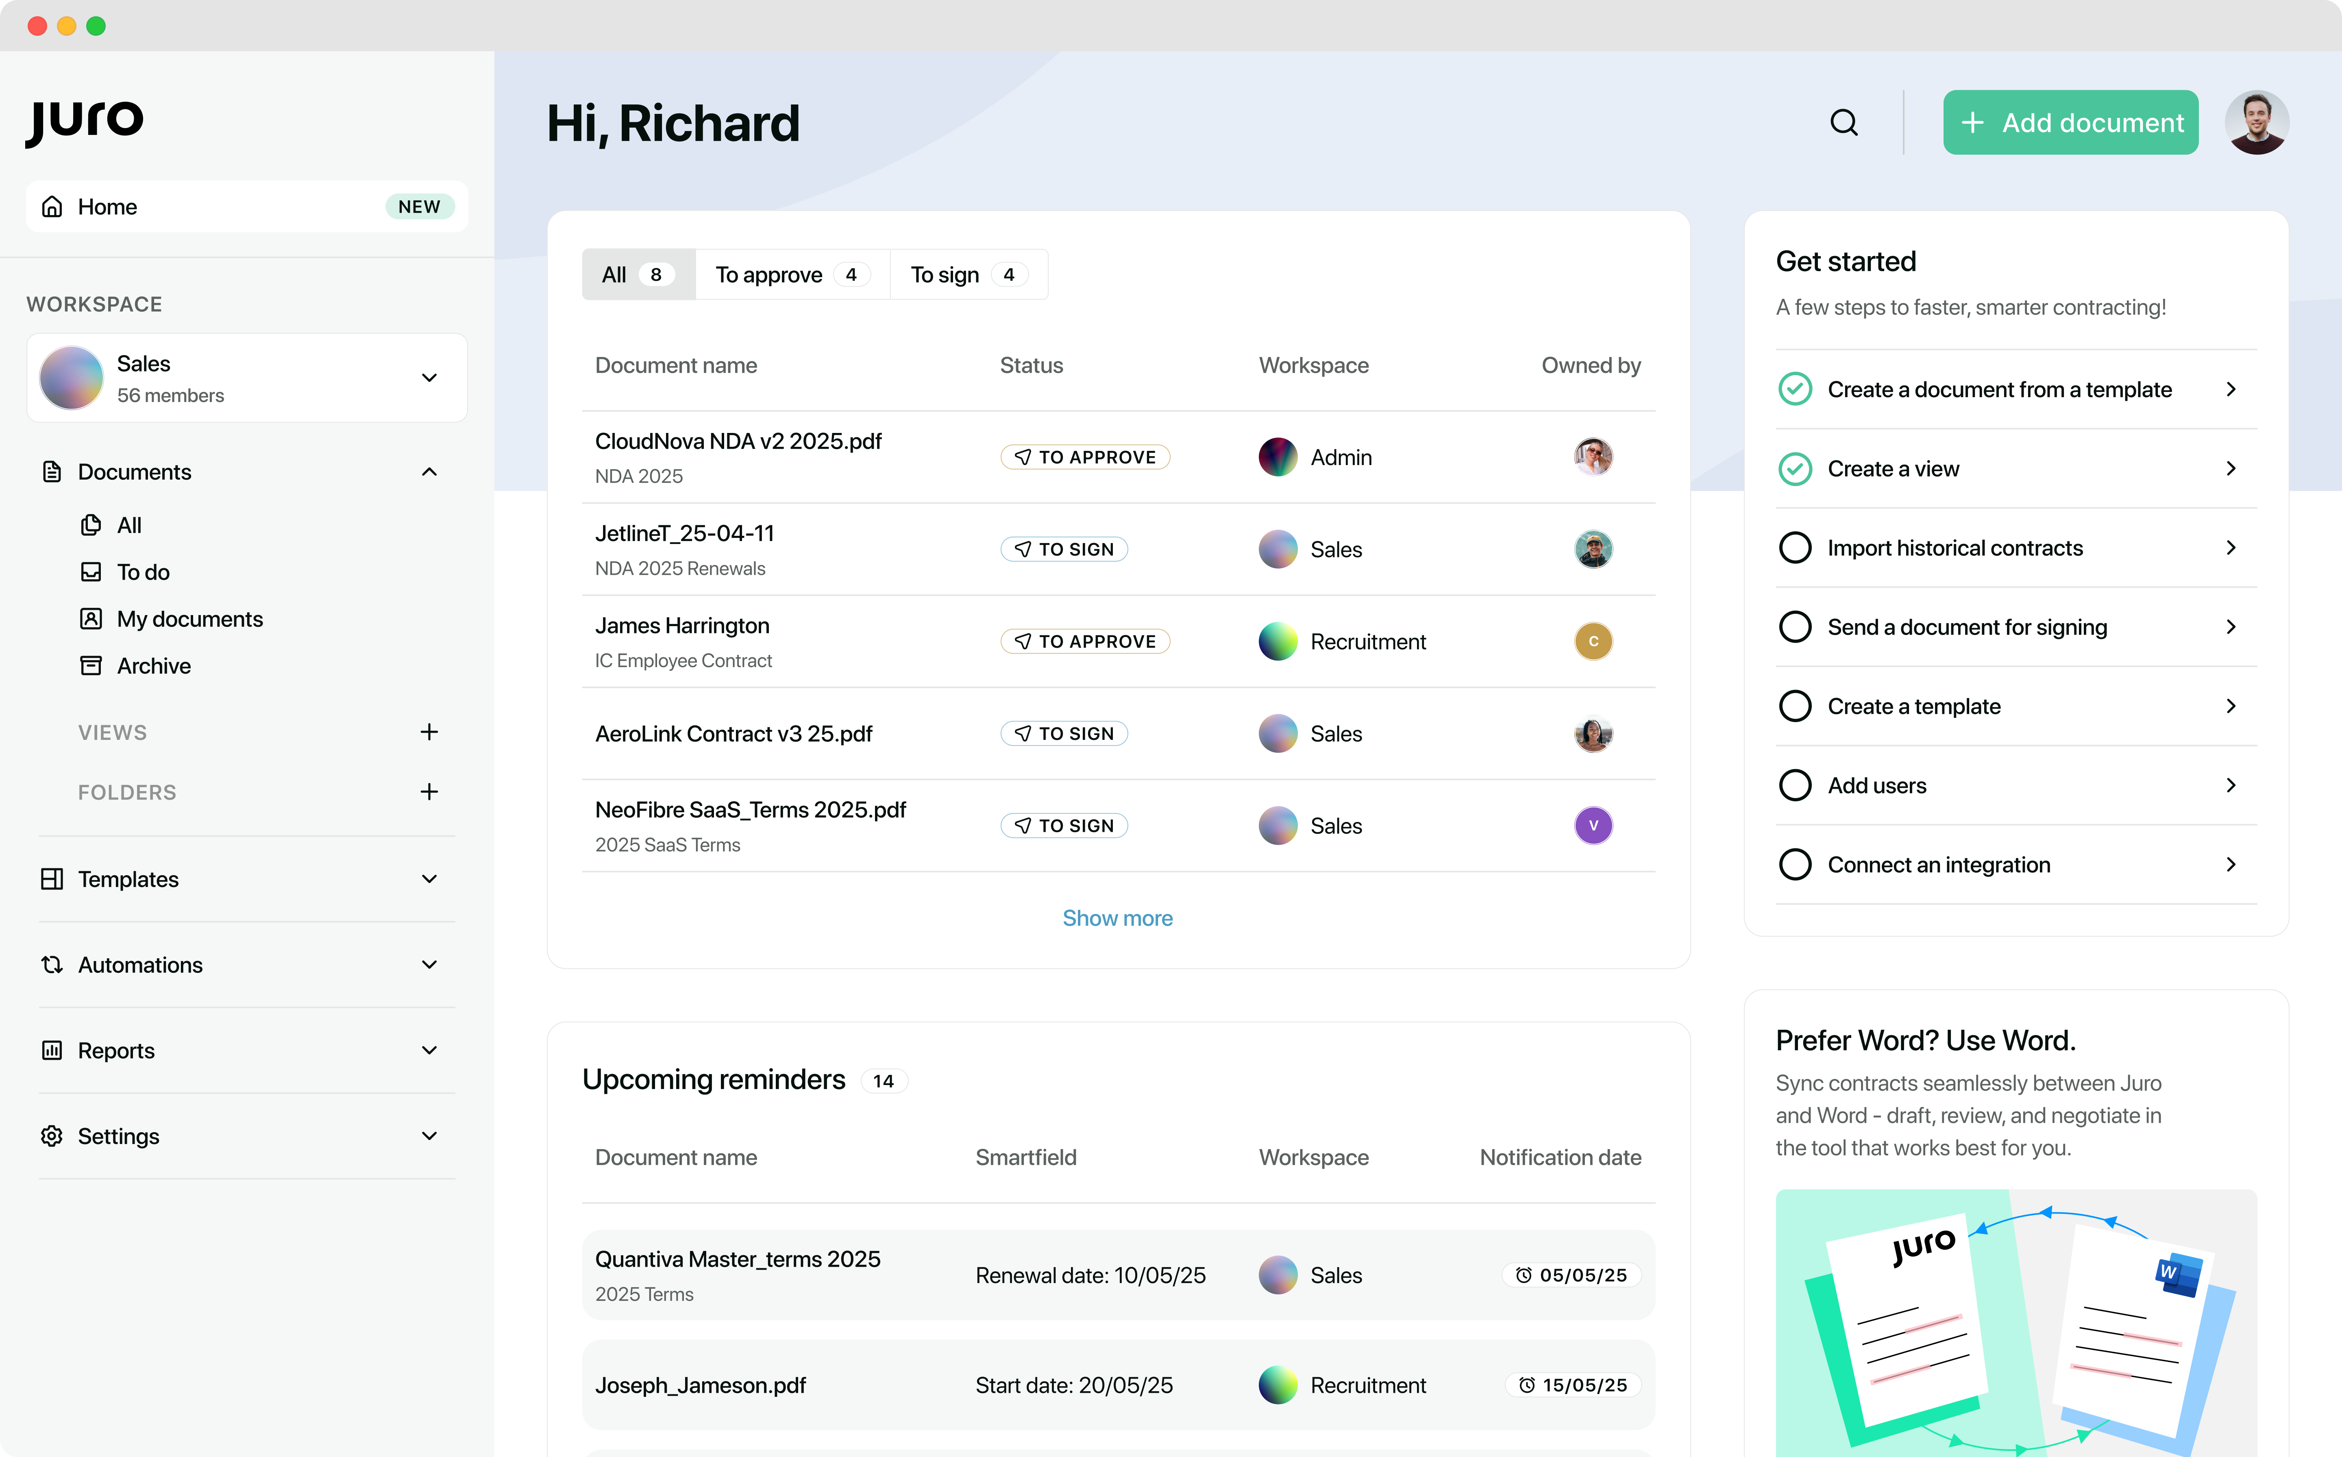
Task: Mark the Add users step circle
Action: pos(1795,785)
